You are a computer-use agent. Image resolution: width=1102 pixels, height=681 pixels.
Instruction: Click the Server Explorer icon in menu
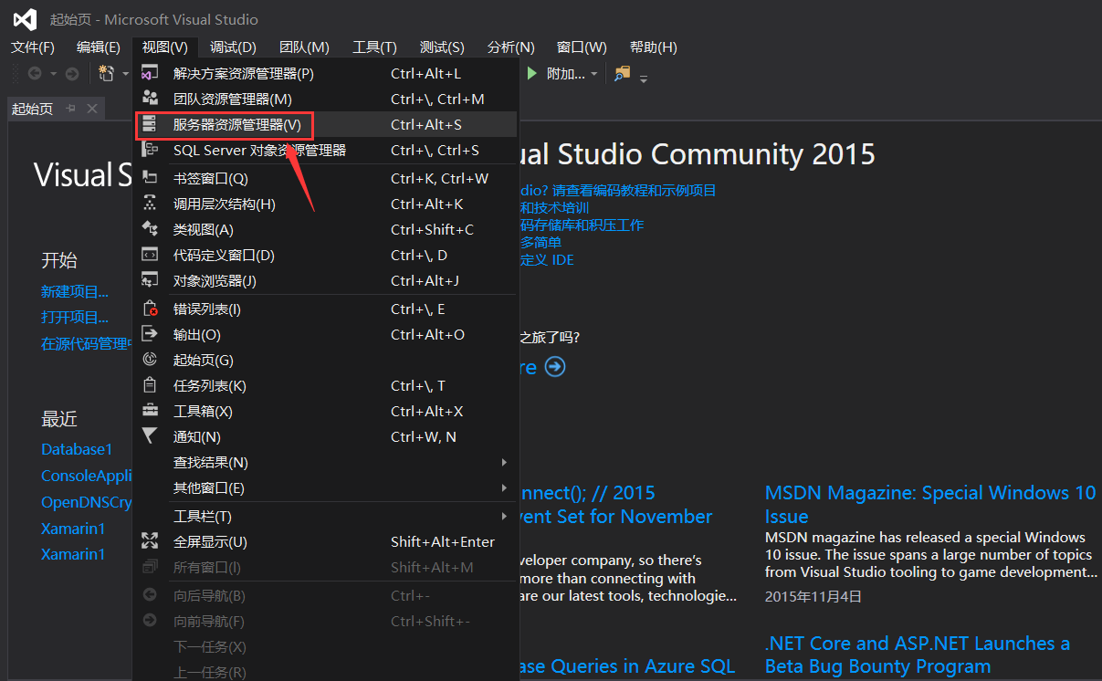[150, 124]
